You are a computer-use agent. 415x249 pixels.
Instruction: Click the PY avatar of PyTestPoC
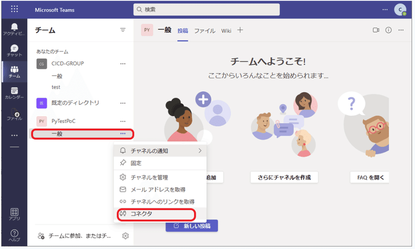point(41,121)
